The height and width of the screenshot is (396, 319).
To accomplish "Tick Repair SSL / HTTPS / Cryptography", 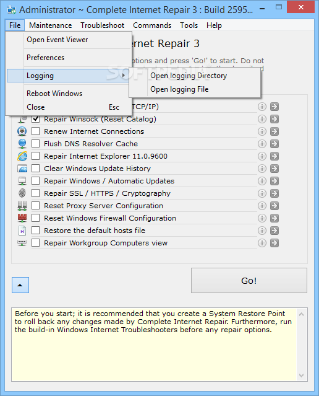I will click(x=35, y=193).
